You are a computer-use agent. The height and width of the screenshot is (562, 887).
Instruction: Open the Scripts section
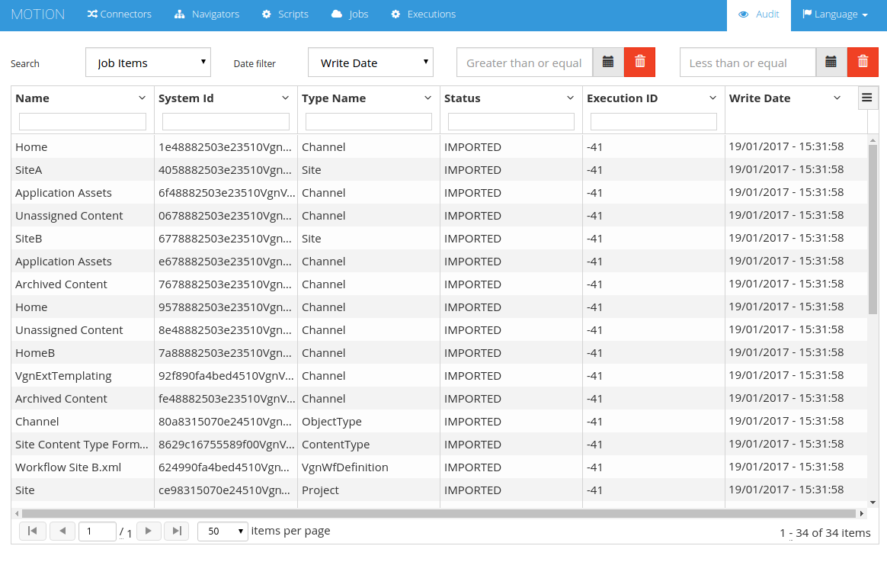285,14
